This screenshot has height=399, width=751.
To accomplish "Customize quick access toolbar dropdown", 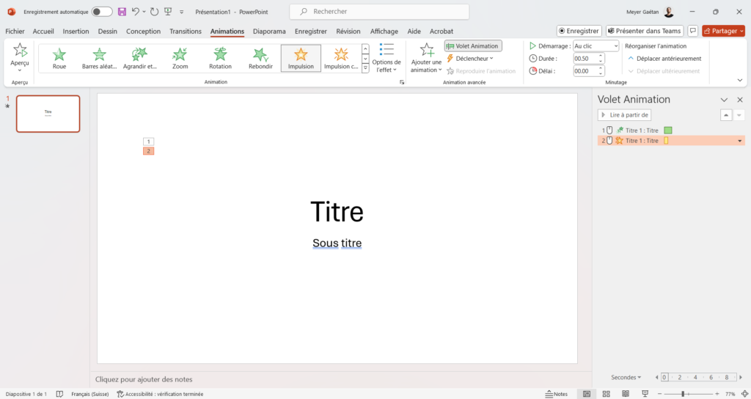I will coord(182,12).
